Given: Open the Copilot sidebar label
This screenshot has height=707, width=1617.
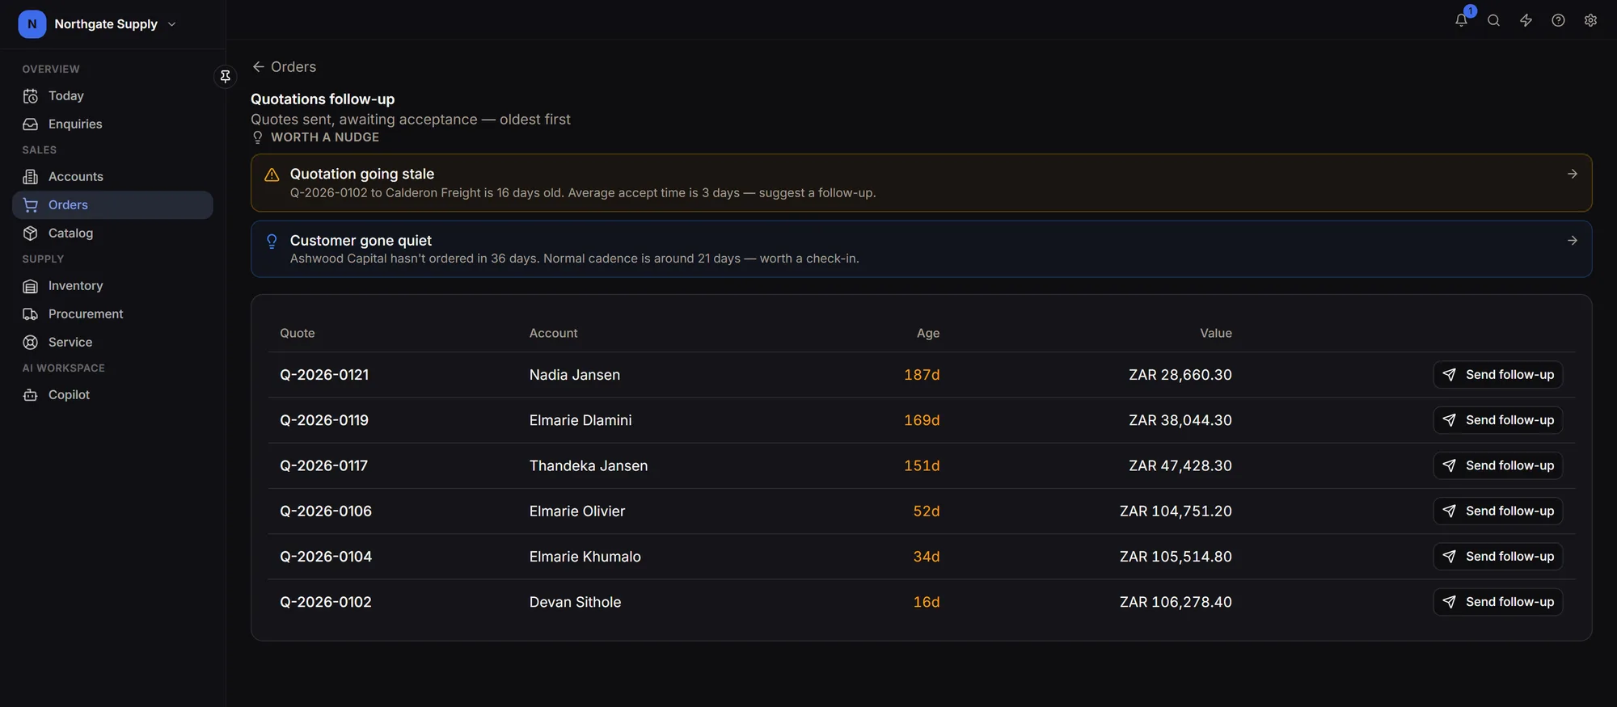Looking at the screenshot, I should (x=69, y=395).
